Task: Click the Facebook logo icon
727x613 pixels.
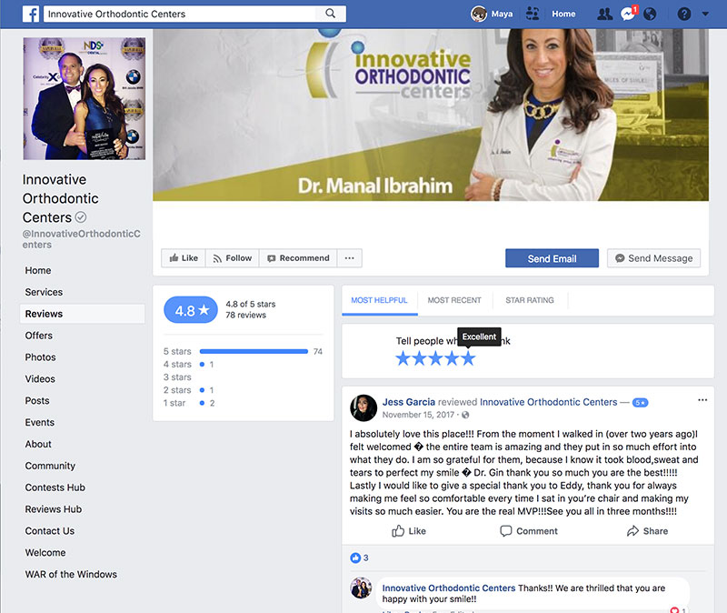Action: coord(31,14)
